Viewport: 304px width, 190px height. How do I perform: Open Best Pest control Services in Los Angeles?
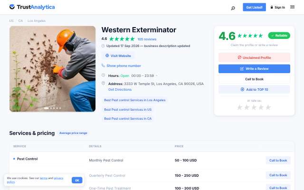pyautogui.click(x=135, y=100)
